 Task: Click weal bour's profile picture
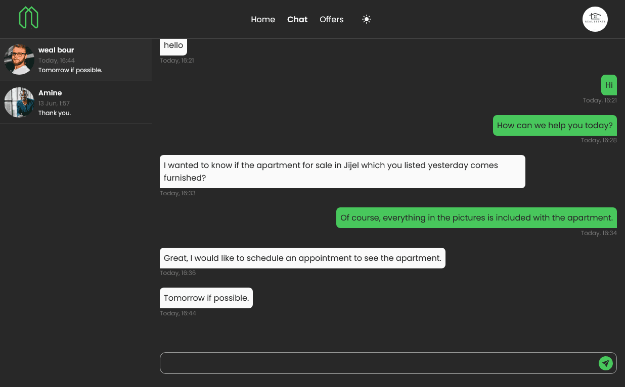19,60
